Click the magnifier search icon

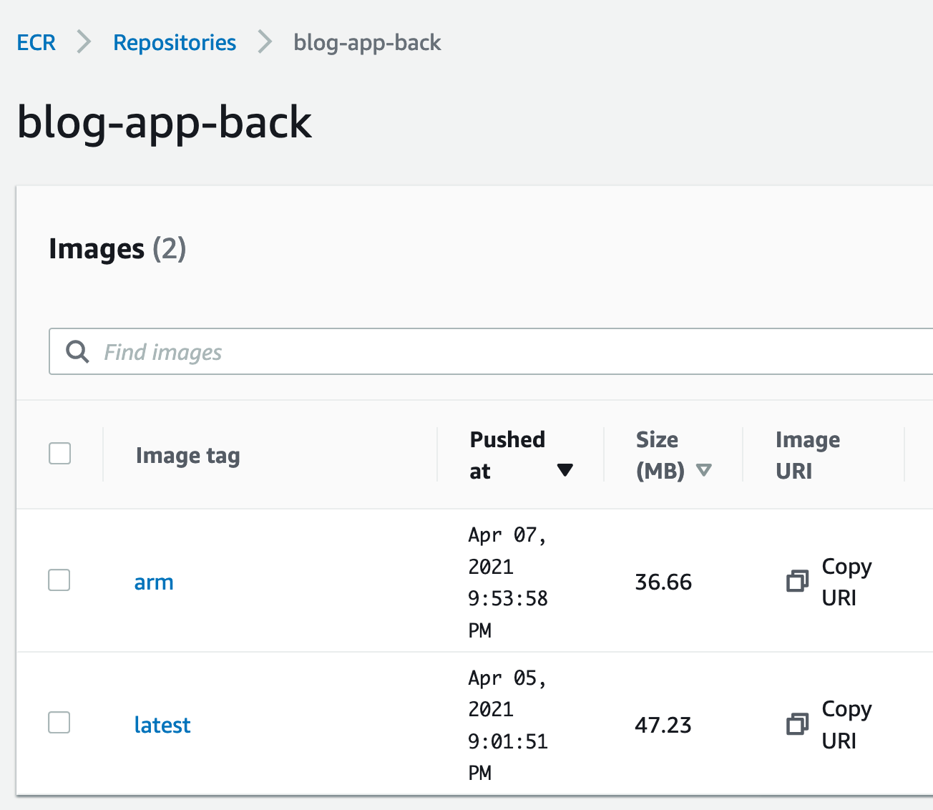click(77, 351)
